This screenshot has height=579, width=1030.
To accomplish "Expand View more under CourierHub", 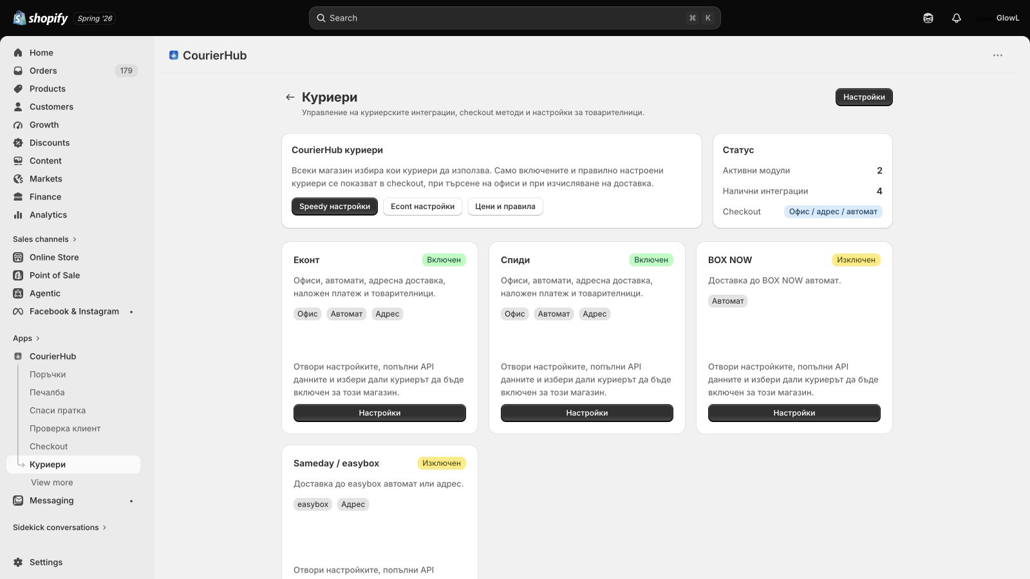I will [52, 482].
